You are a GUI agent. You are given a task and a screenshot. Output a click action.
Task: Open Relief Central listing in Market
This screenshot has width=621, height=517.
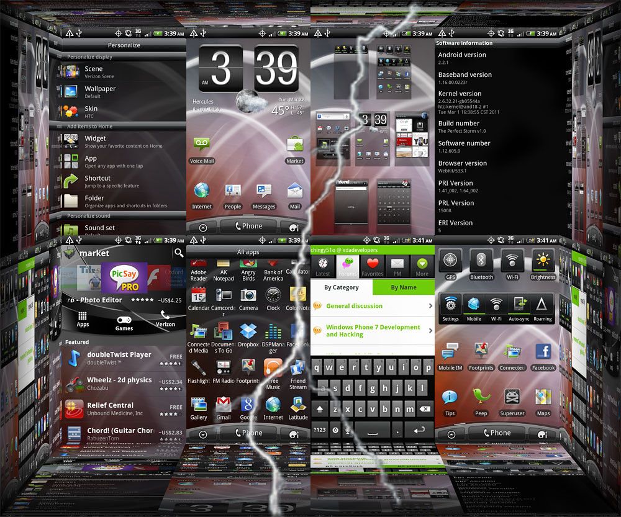click(x=123, y=408)
